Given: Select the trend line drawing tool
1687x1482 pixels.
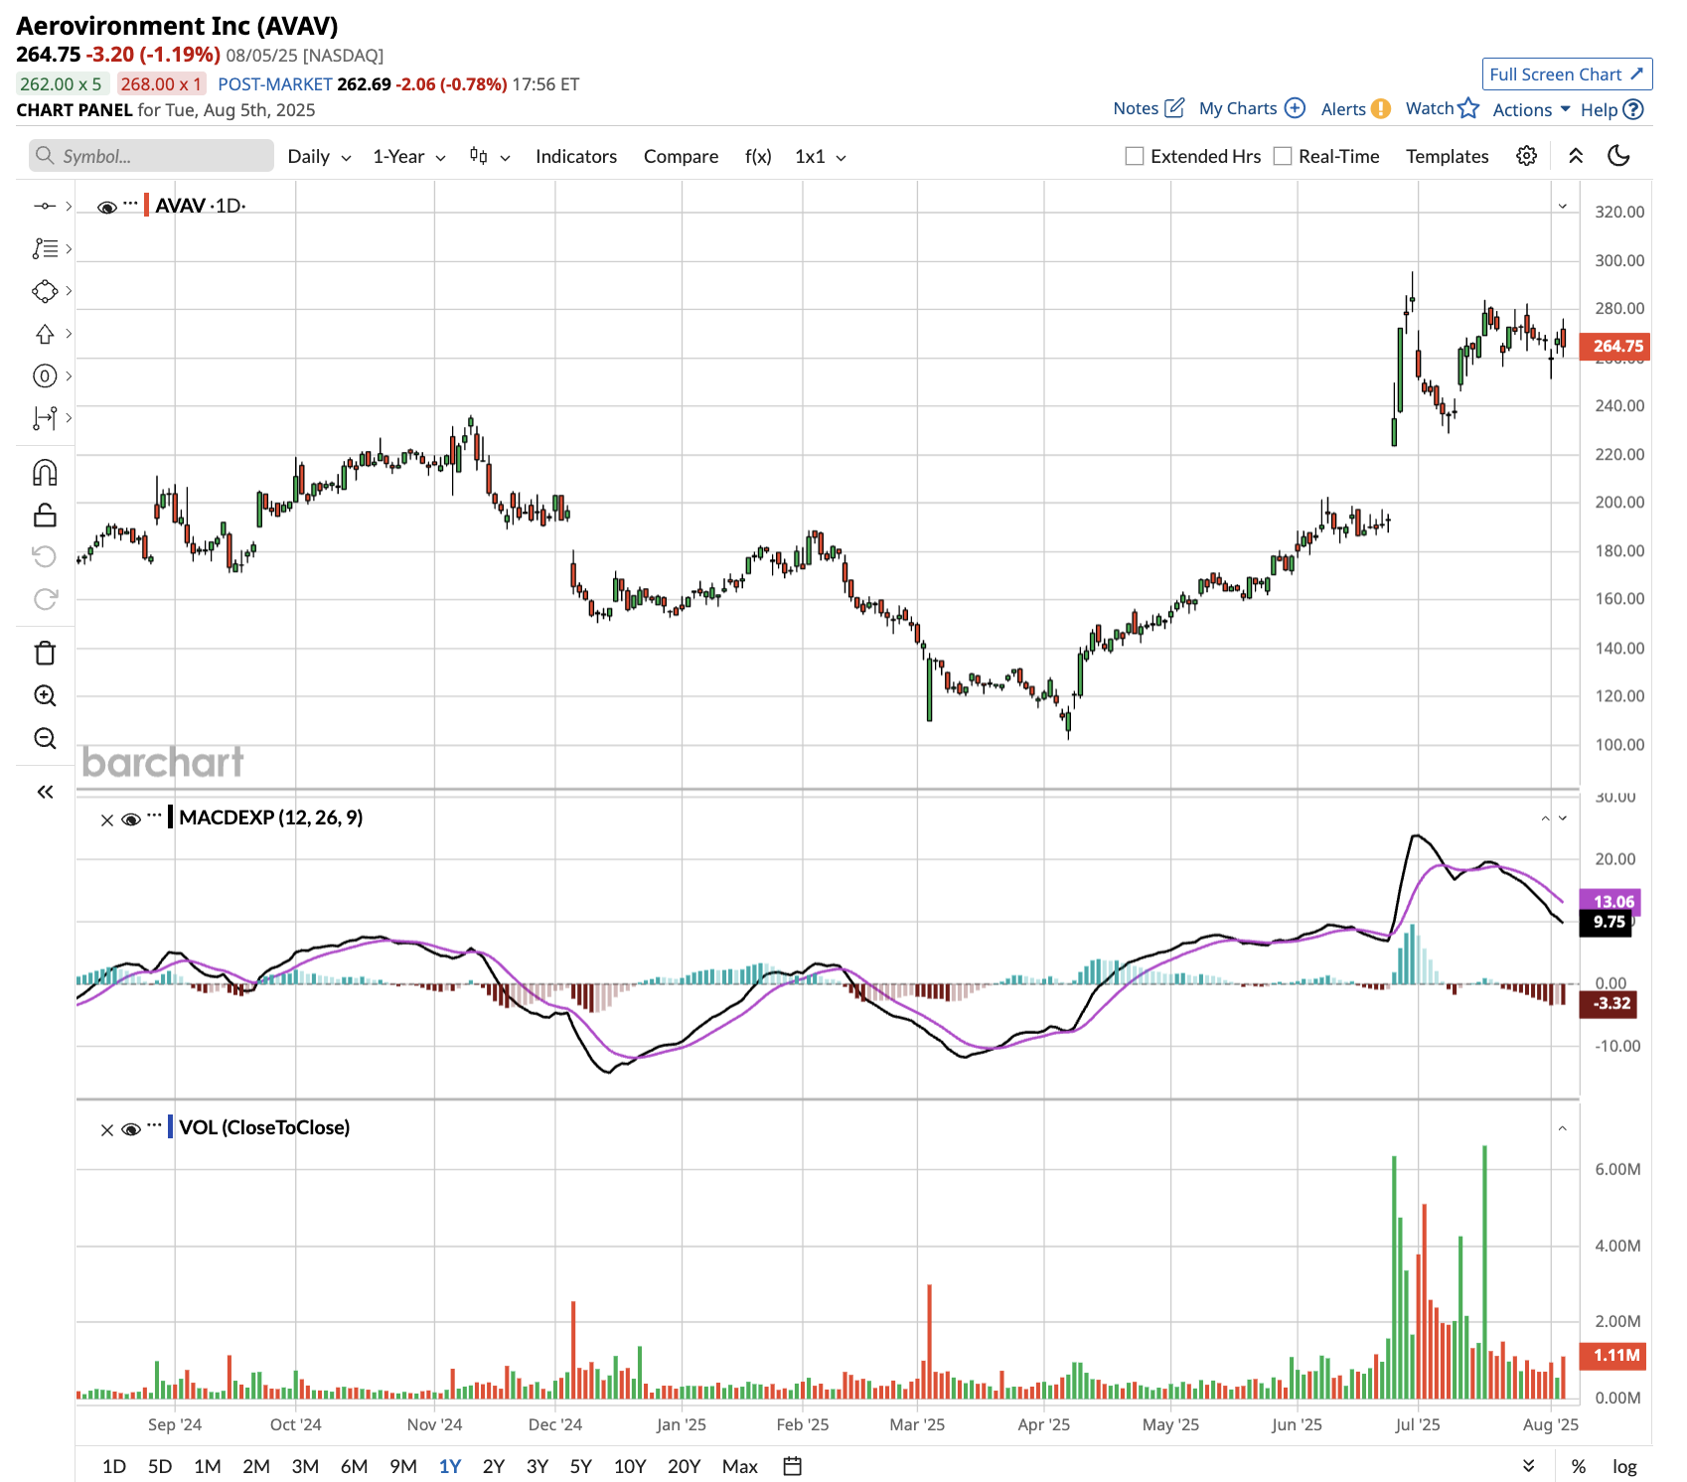Looking at the screenshot, I should pyautogui.click(x=45, y=206).
